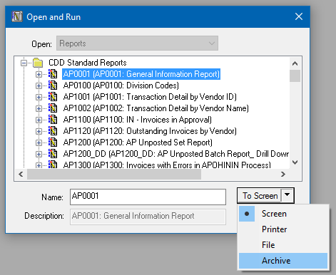Viewport: 336px width, 275px height.
Task: Select AP0100 Division Codes row
Action: 121,85
